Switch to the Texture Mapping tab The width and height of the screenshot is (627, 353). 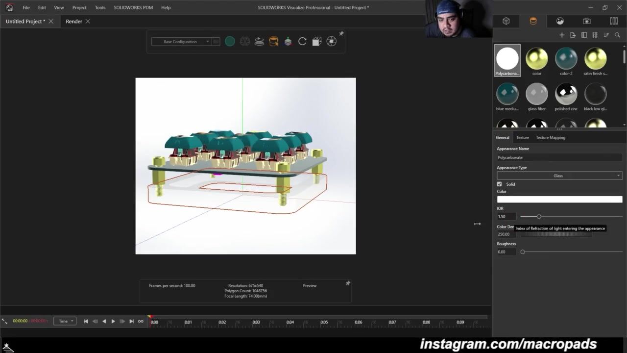pyautogui.click(x=550, y=137)
